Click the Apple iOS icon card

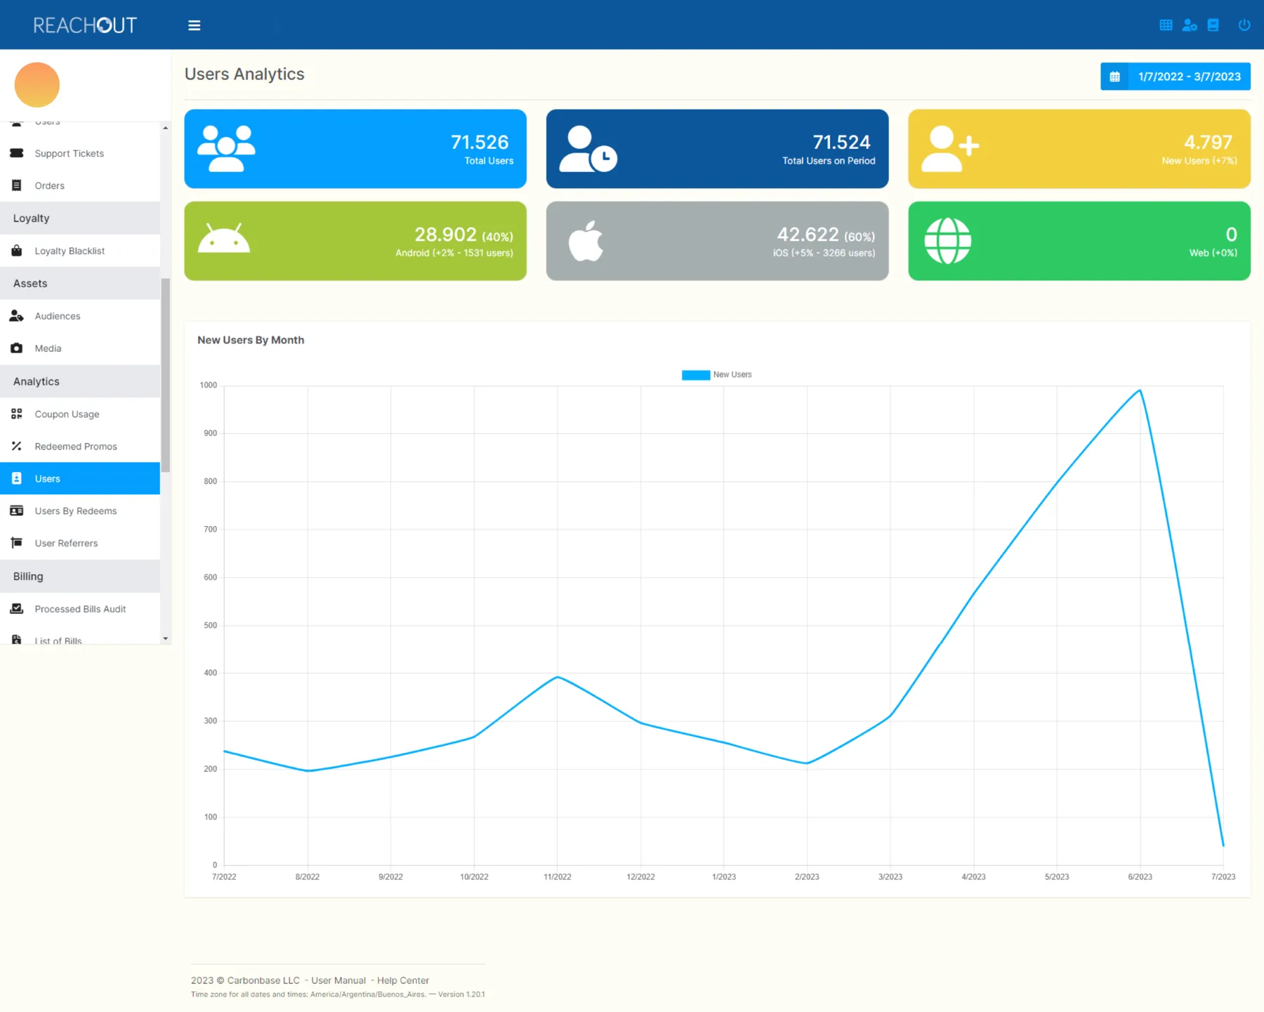(717, 241)
